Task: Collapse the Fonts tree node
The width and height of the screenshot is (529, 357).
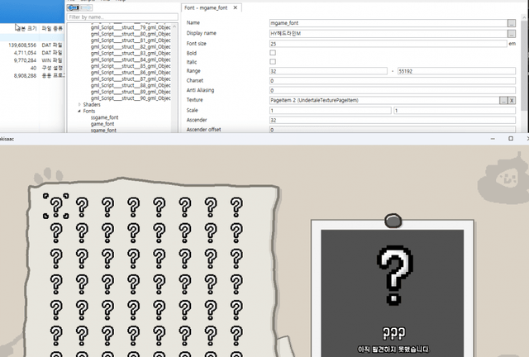Action: 79,111
